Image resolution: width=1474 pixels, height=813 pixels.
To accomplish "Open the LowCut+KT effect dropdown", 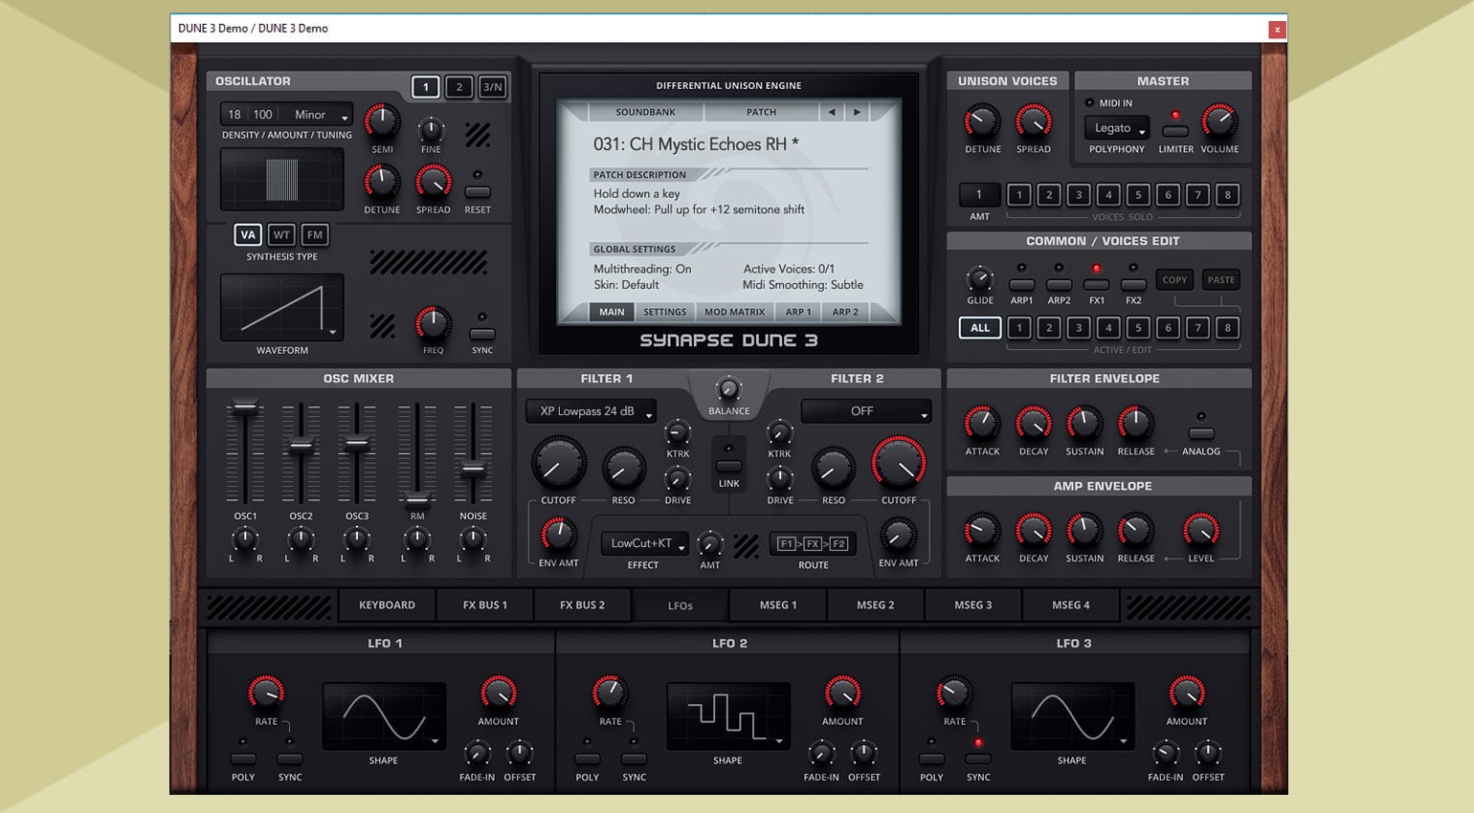I will pyautogui.click(x=644, y=543).
